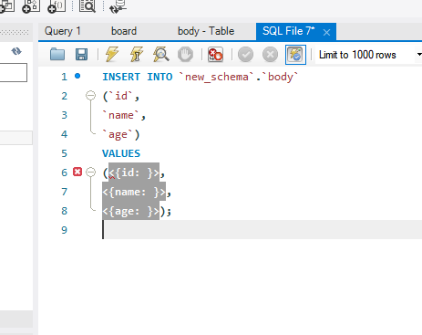Click the search field in the left panel

coord(14,72)
